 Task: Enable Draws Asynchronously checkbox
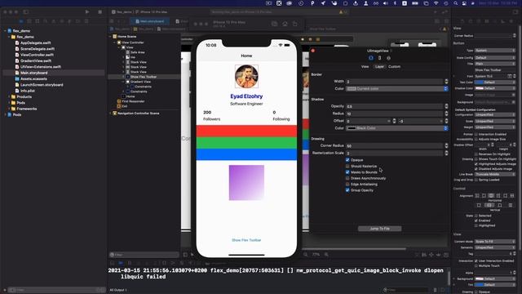click(x=347, y=178)
